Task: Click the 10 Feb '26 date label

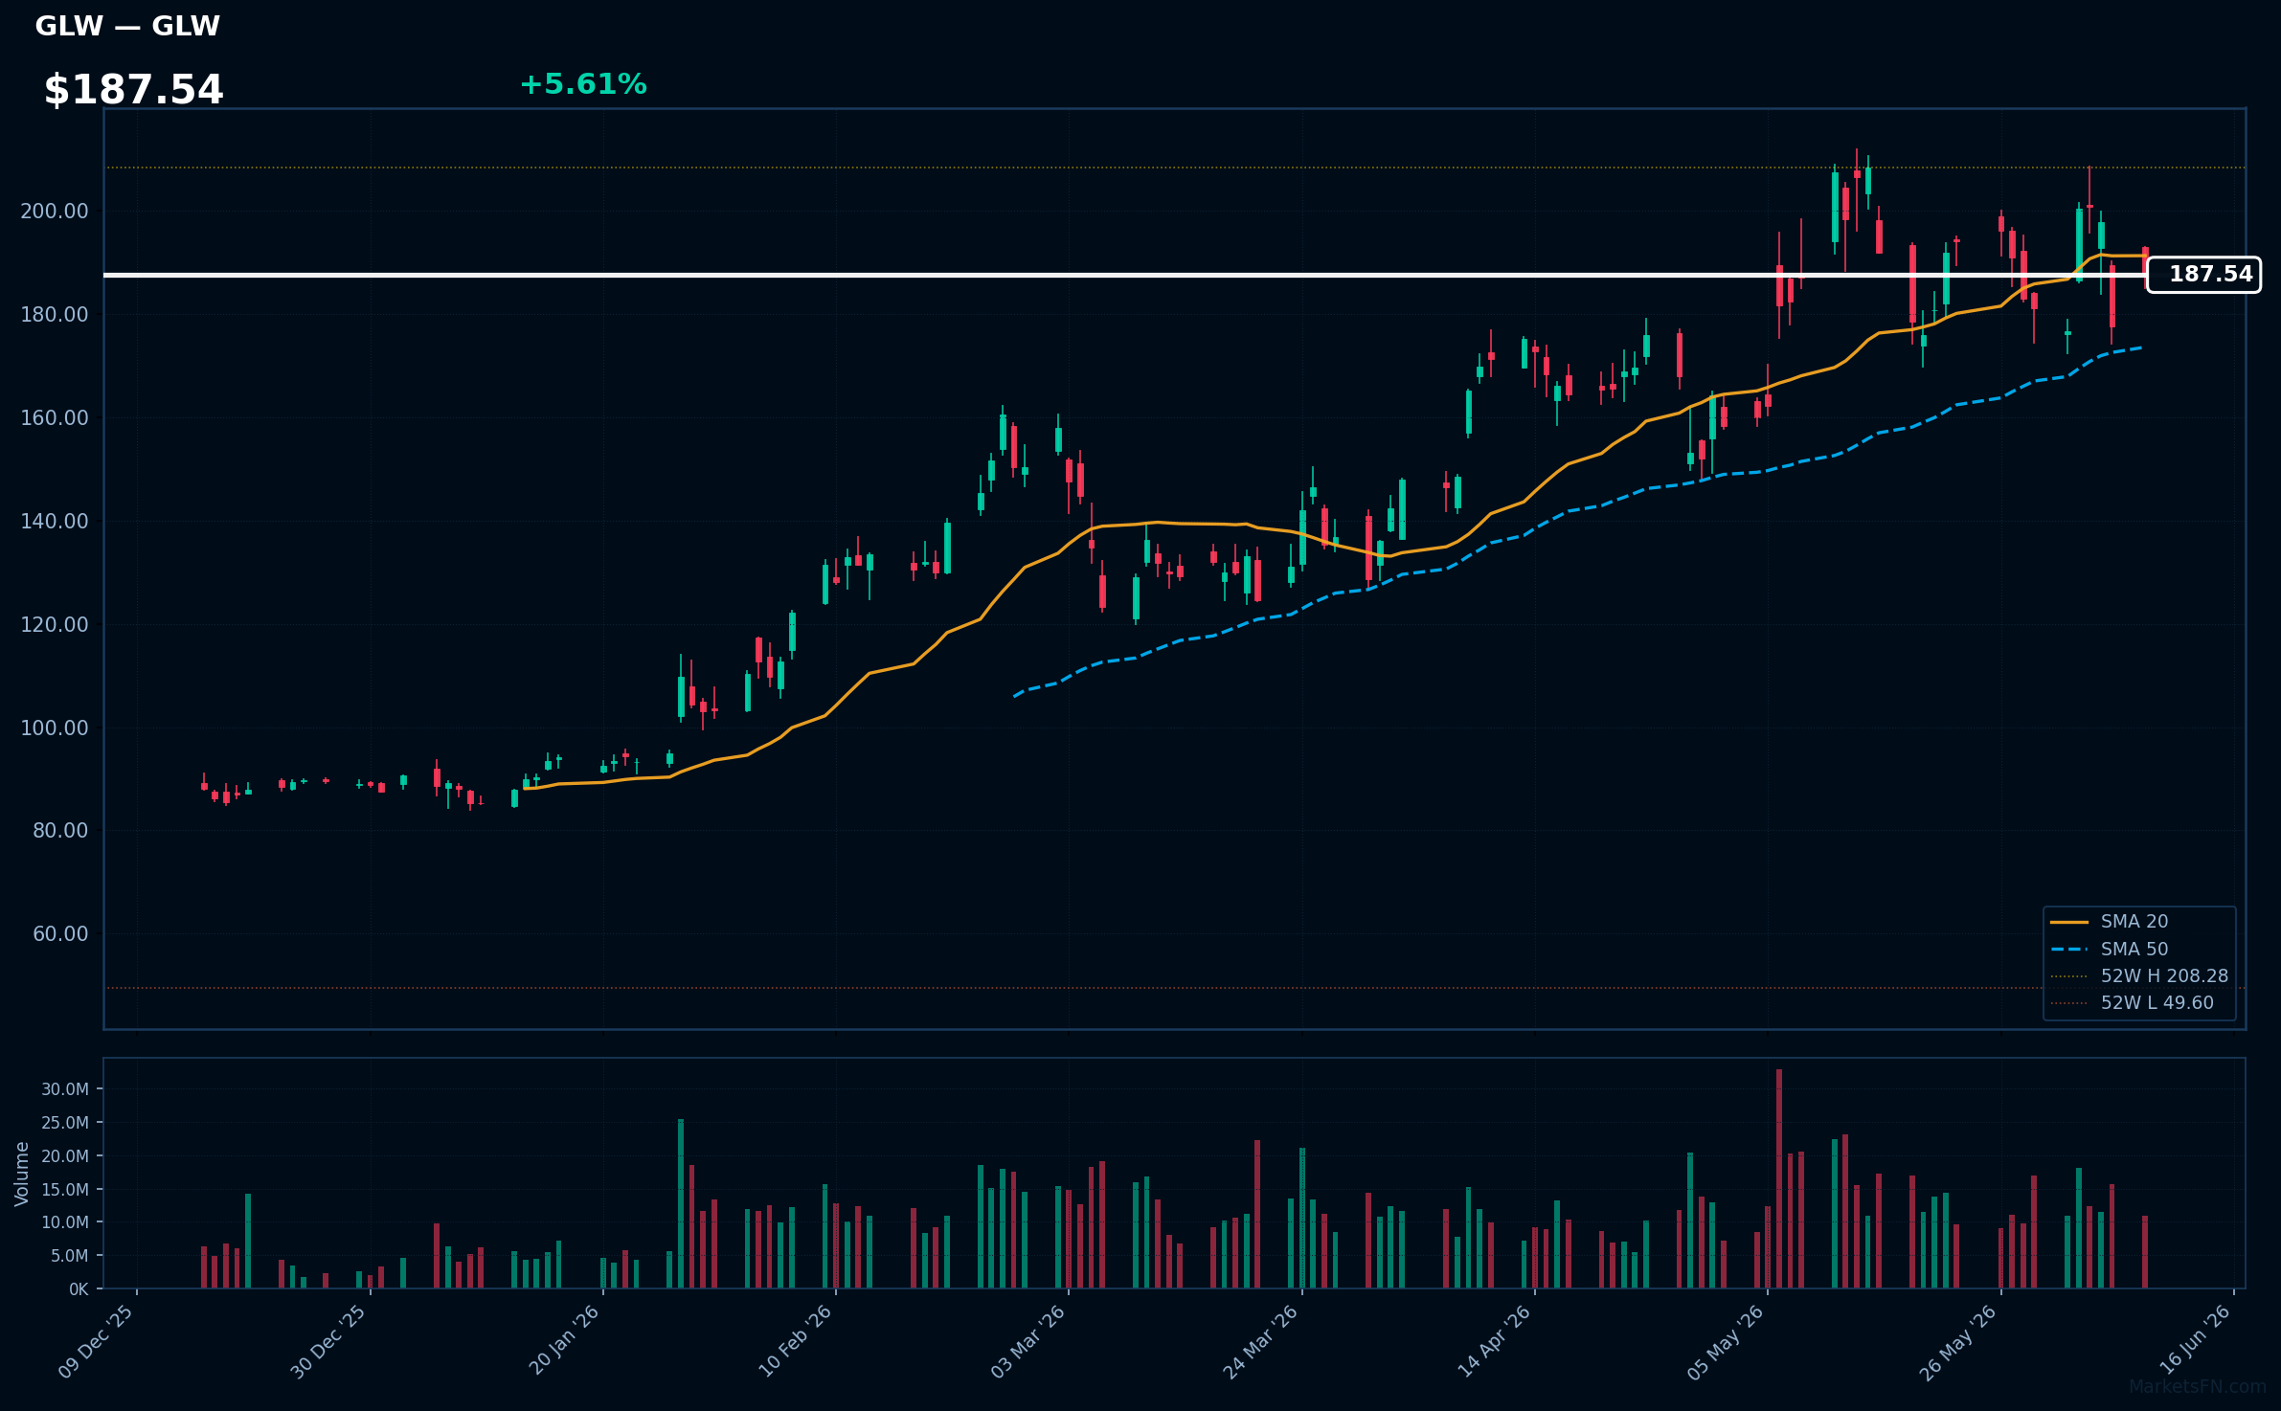Action: pos(795,1341)
